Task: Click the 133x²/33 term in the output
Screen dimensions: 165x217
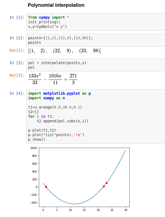Action: click(35, 79)
